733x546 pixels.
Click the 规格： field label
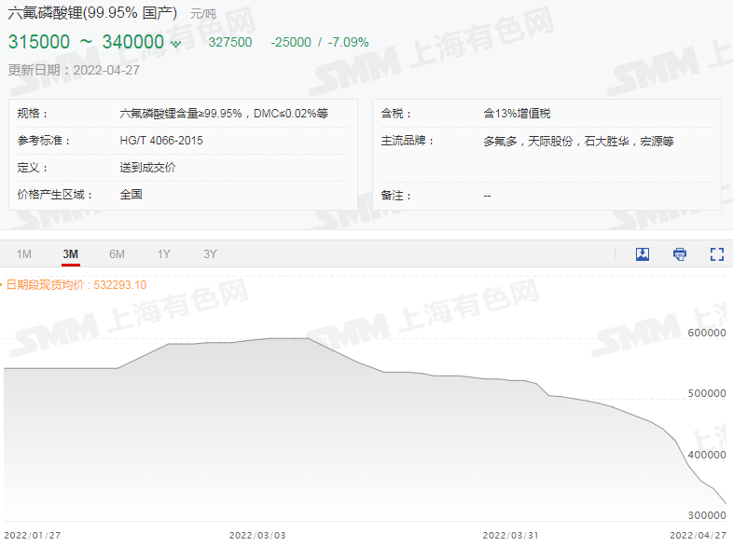[33, 114]
